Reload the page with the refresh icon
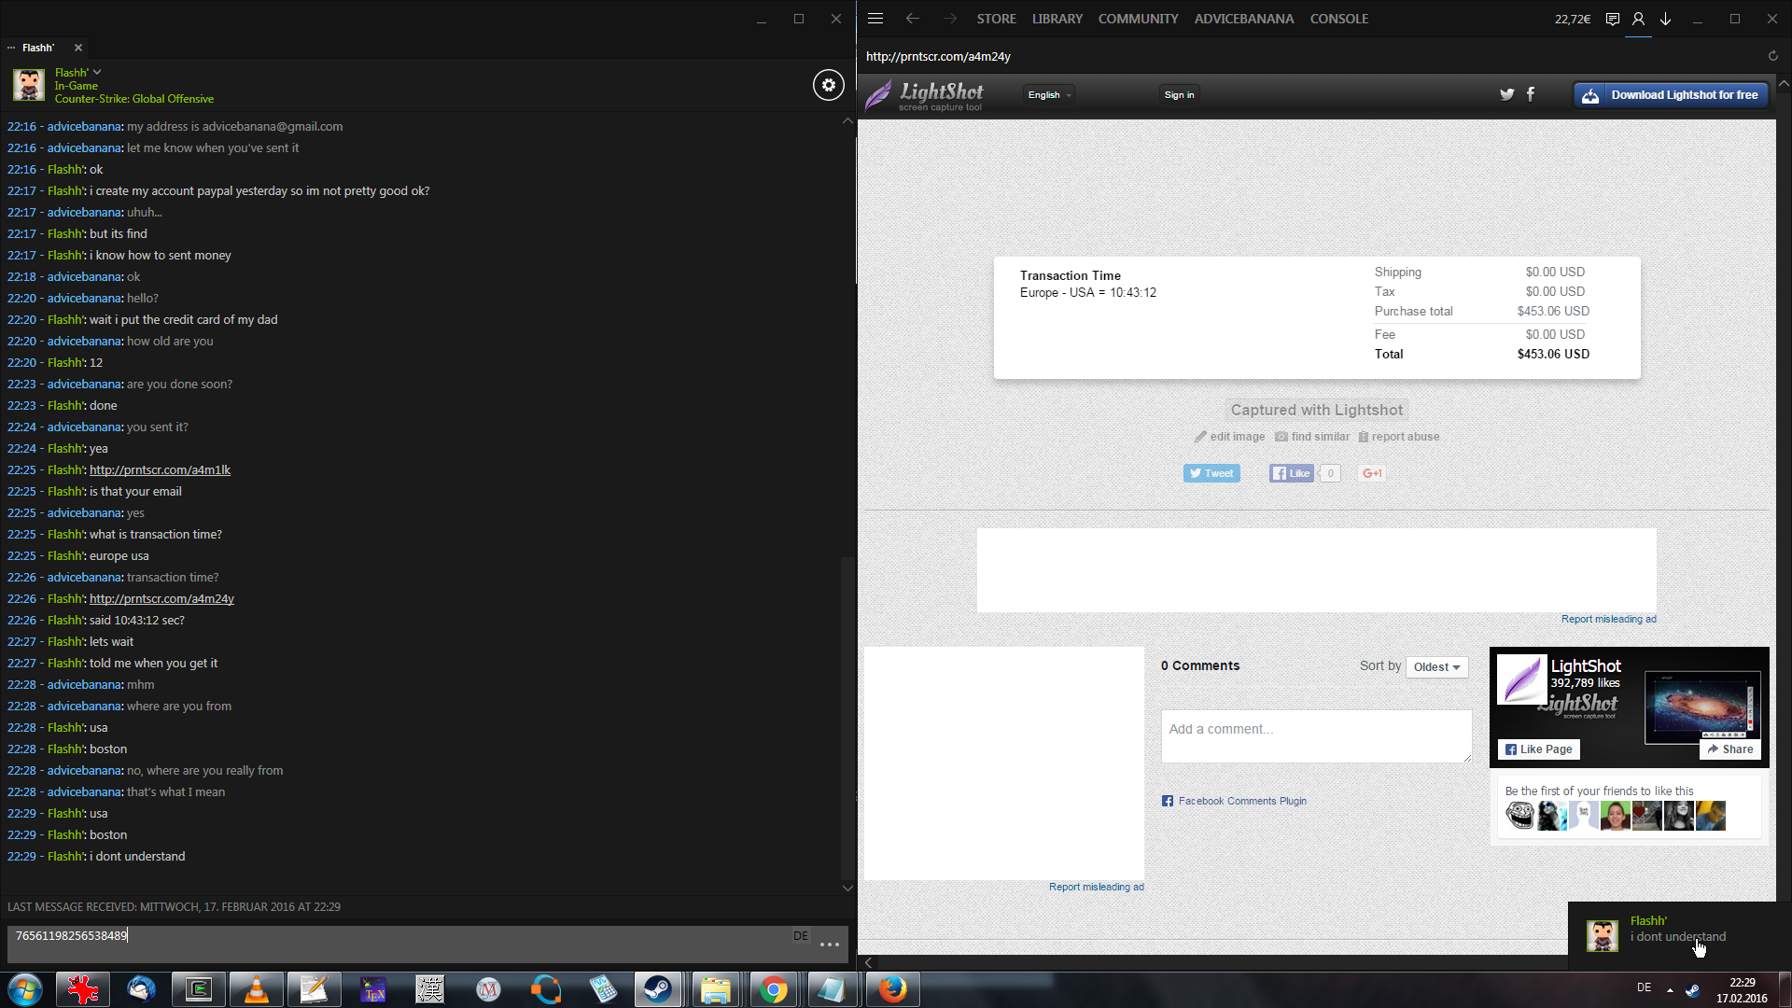This screenshot has width=1792, height=1008. coord(1772,56)
